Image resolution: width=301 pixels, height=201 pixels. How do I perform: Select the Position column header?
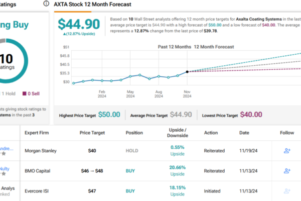click(135, 133)
